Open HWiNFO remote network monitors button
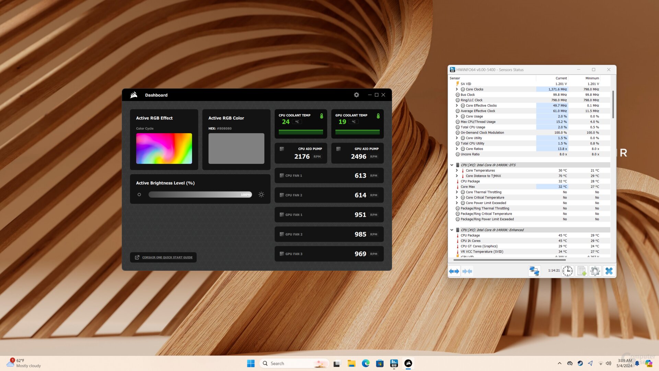 coord(534,271)
